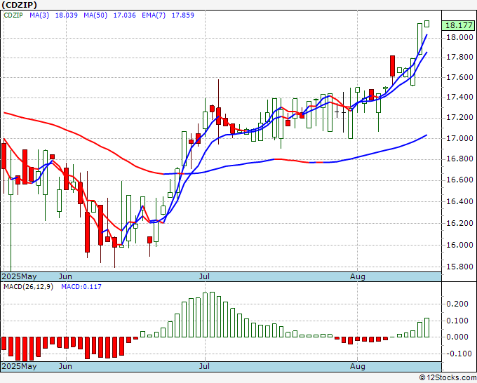Screen dimensions: 477x383
Task: Click the 17.000 price axis label
Action: coord(459,138)
